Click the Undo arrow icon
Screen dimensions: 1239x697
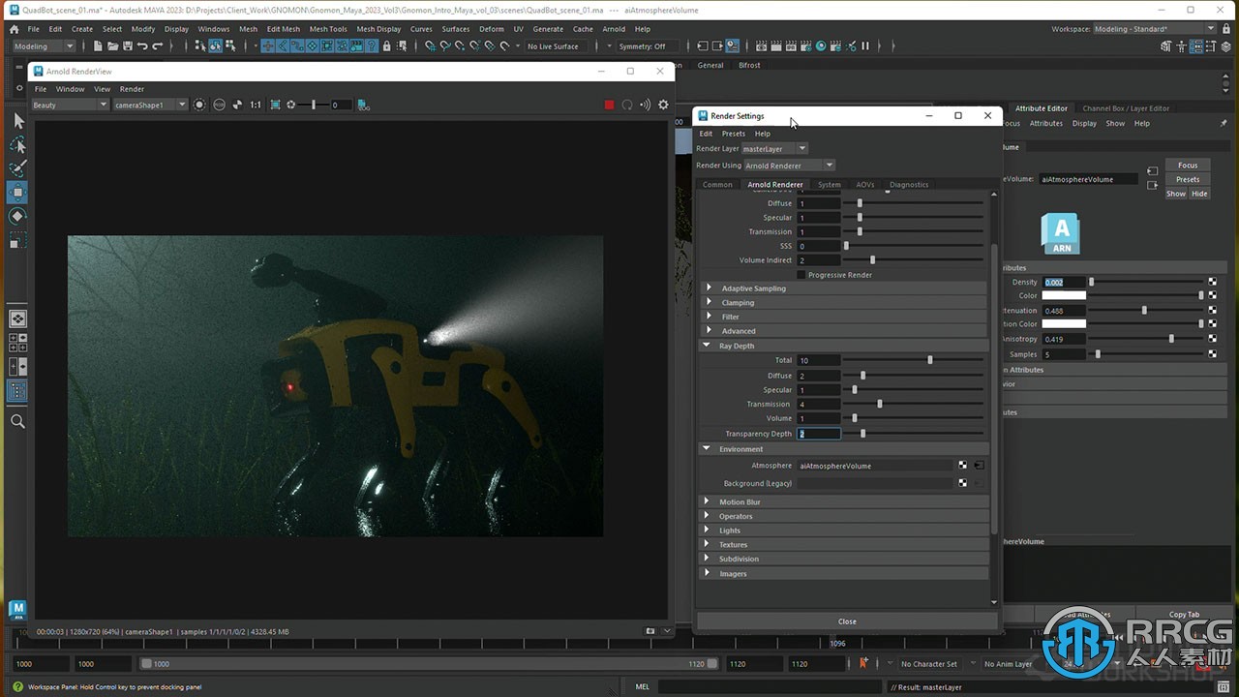click(x=142, y=45)
